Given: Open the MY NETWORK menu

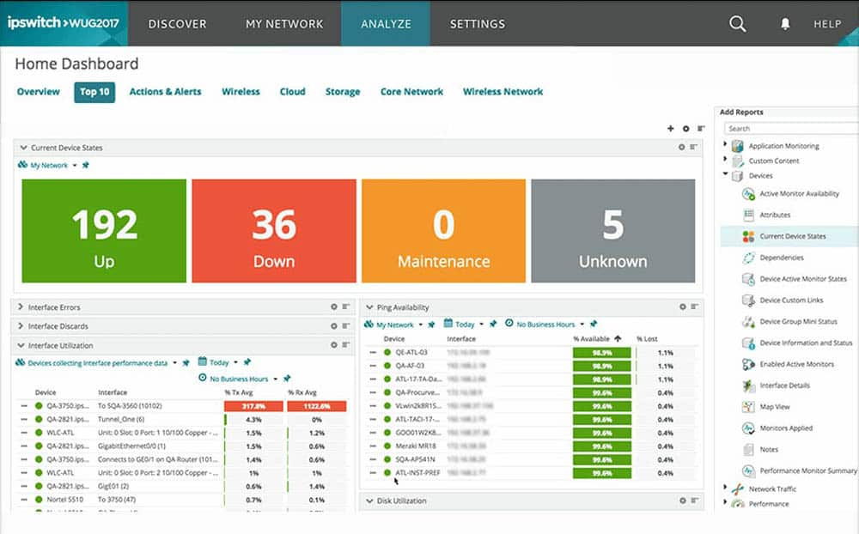Looking at the screenshot, I should pos(284,23).
